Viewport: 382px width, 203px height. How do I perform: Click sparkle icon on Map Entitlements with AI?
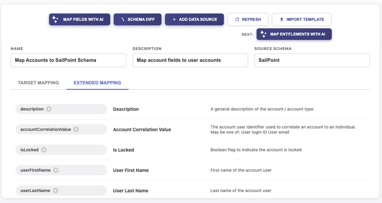[263, 34]
